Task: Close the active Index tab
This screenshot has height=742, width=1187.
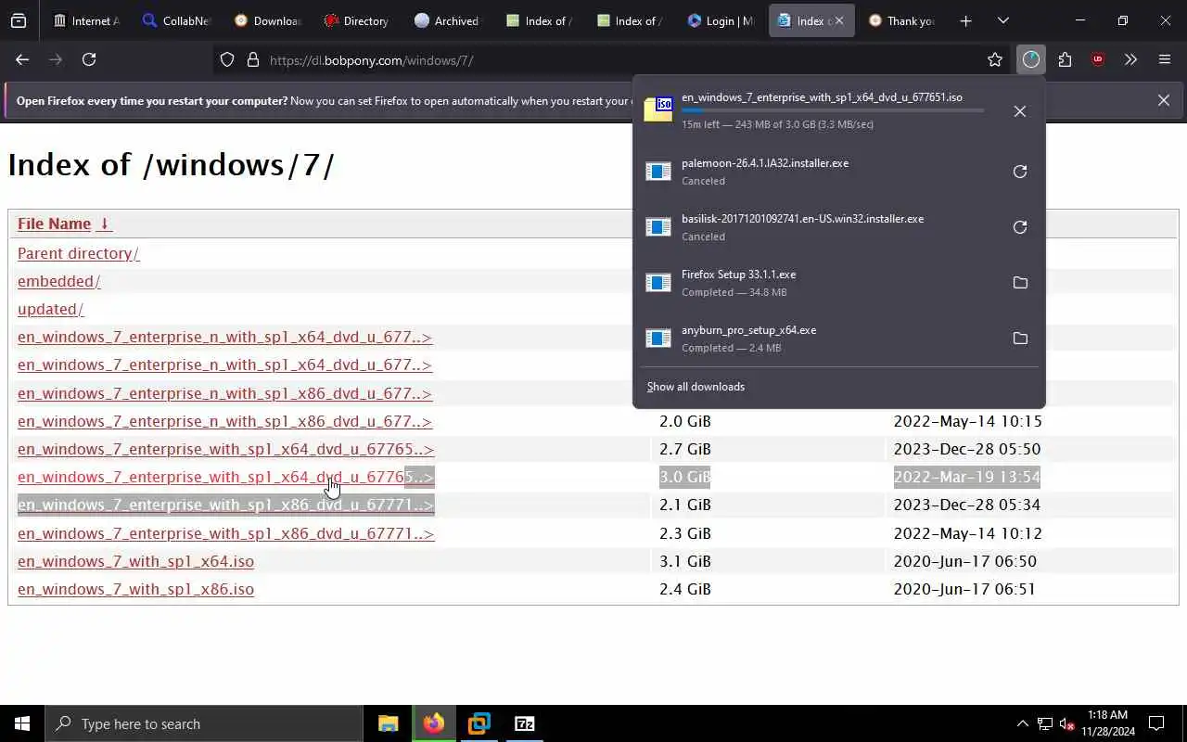Action: point(839,20)
